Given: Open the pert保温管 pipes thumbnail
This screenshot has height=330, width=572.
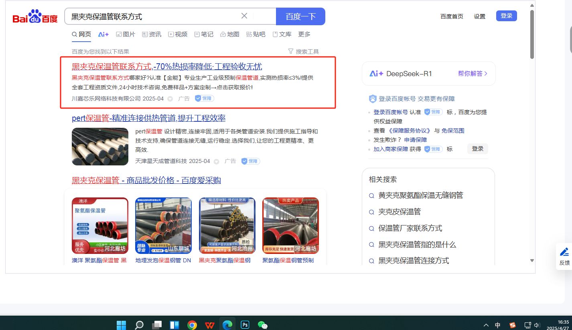Looking at the screenshot, I should pyautogui.click(x=100, y=147).
